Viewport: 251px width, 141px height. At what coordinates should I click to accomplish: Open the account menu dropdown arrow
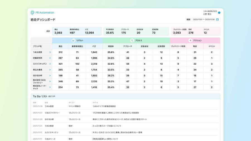point(219,13)
